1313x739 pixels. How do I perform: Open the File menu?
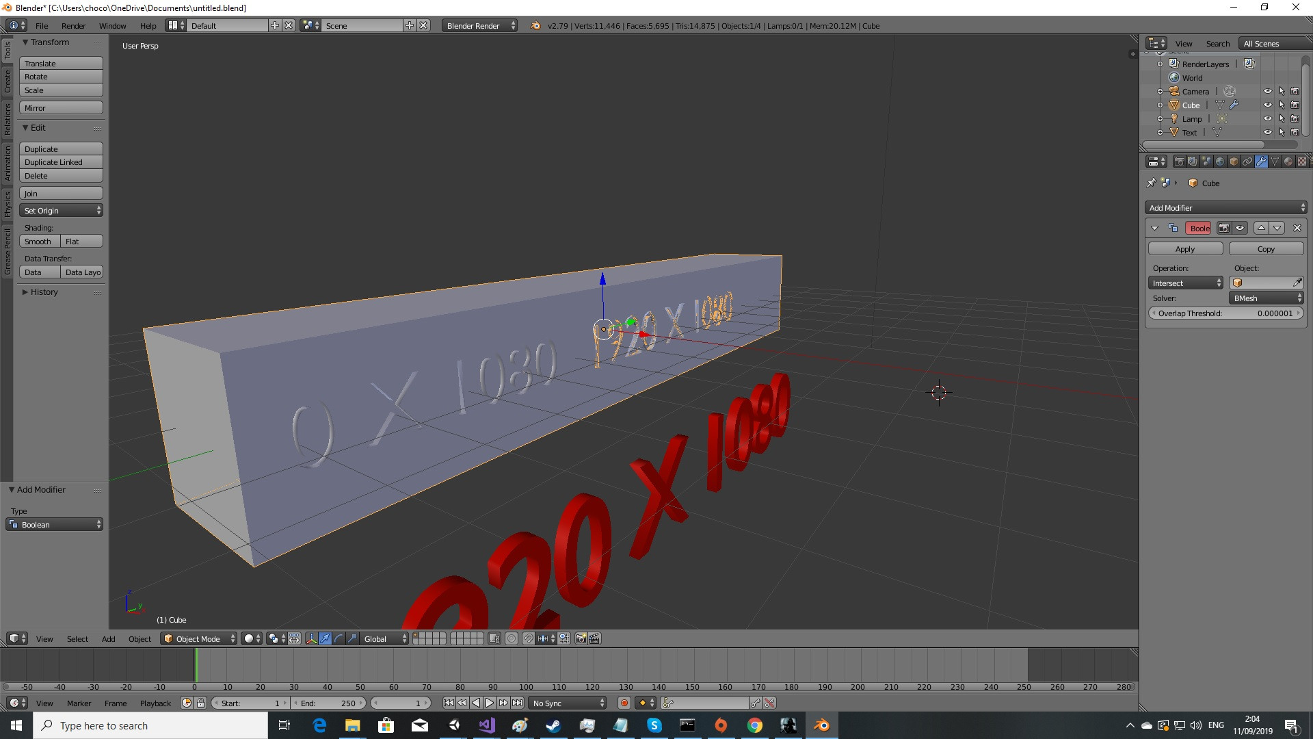(42, 25)
